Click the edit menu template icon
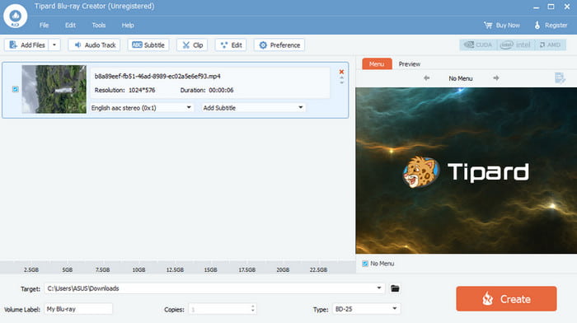This screenshot has height=323, width=577. 560,78
